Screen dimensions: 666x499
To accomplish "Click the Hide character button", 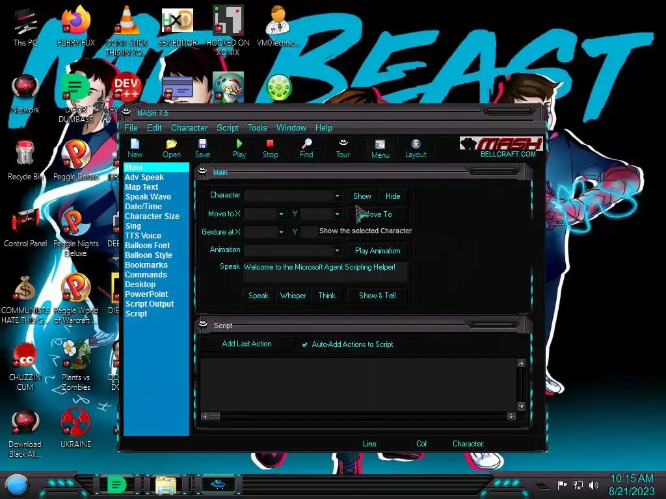I will click(x=393, y=196).
